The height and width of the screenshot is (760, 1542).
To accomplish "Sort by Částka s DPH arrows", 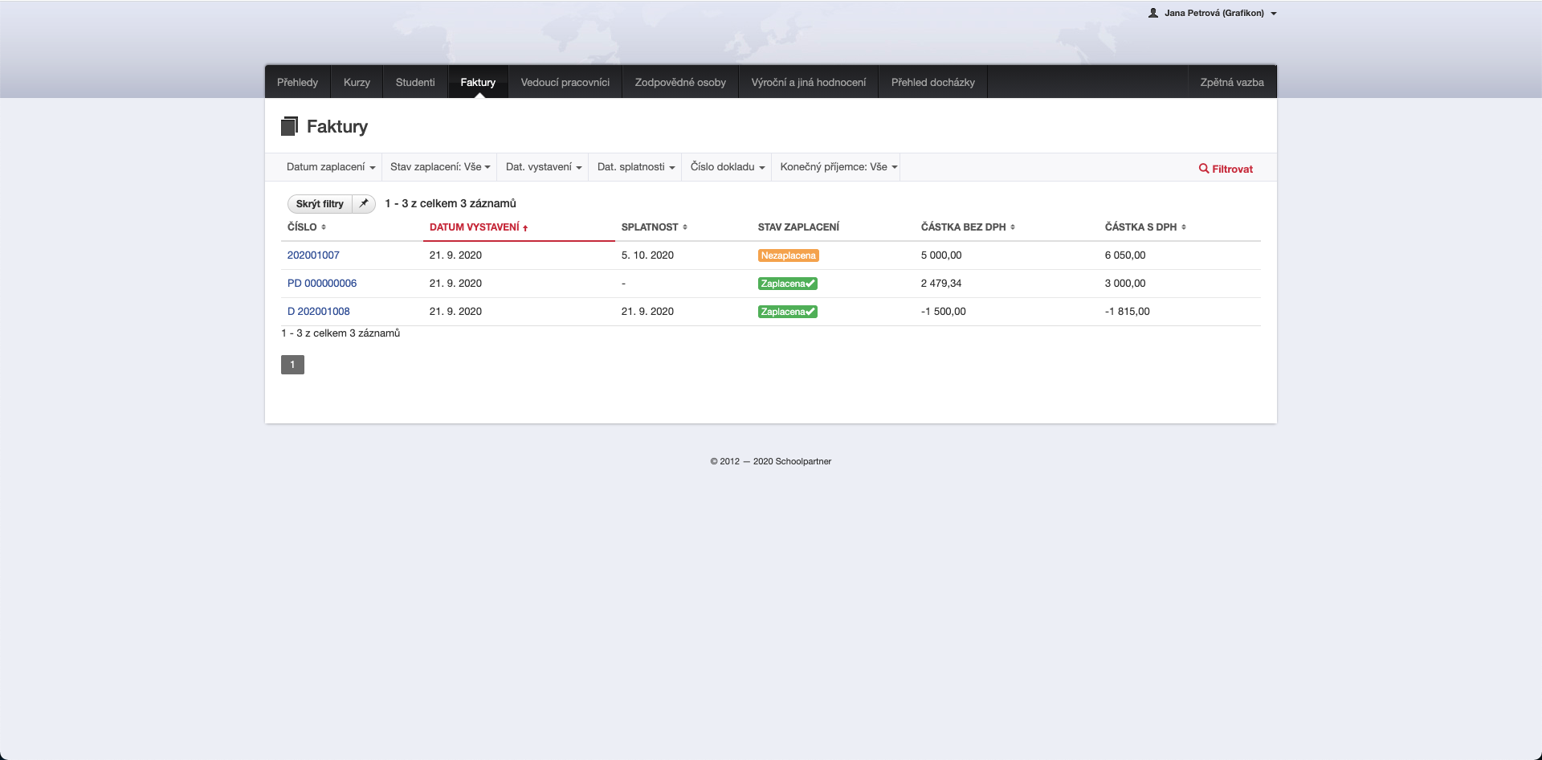I will click(x=1184, y=227).
